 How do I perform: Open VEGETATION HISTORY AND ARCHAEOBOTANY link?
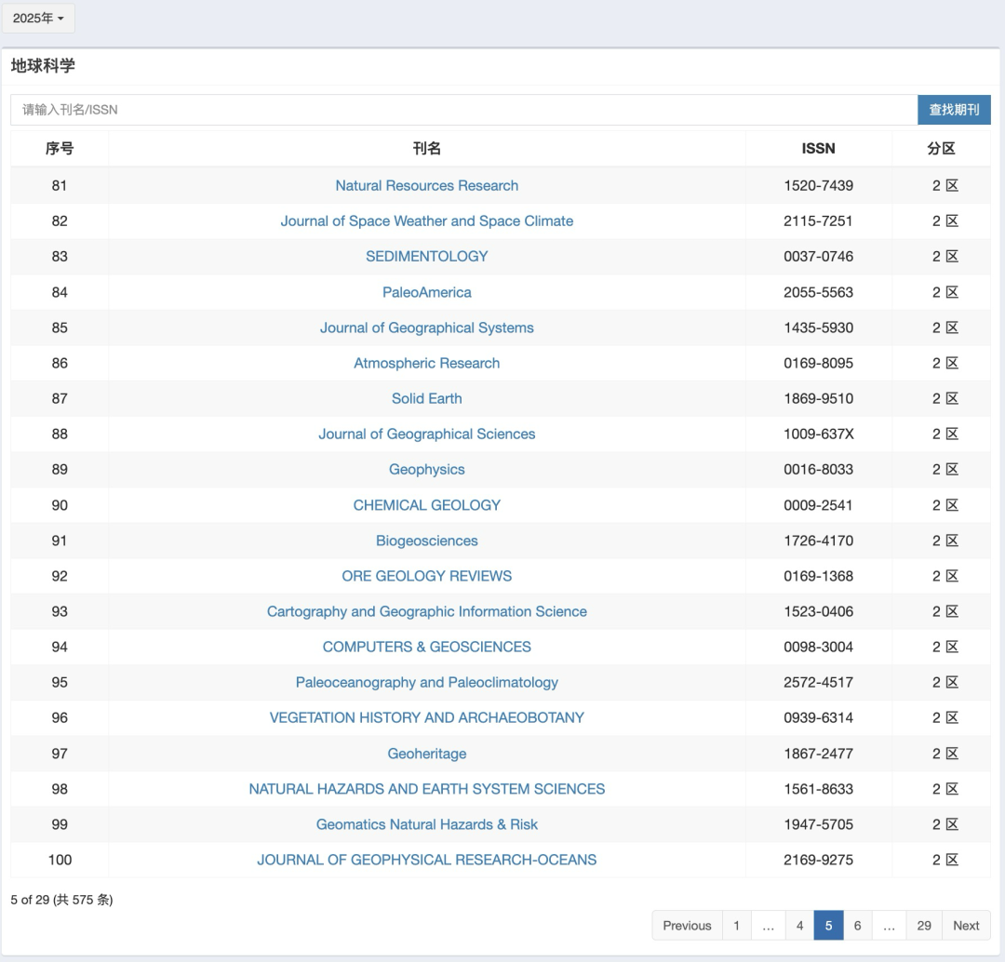pyautogui.click(x=427, y=717)
